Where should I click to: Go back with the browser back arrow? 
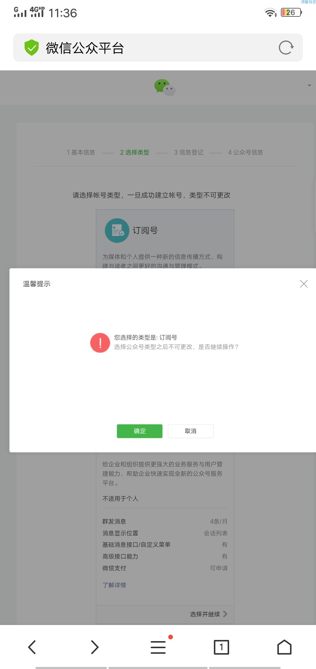pyautogui.click(x=32, y=647)
